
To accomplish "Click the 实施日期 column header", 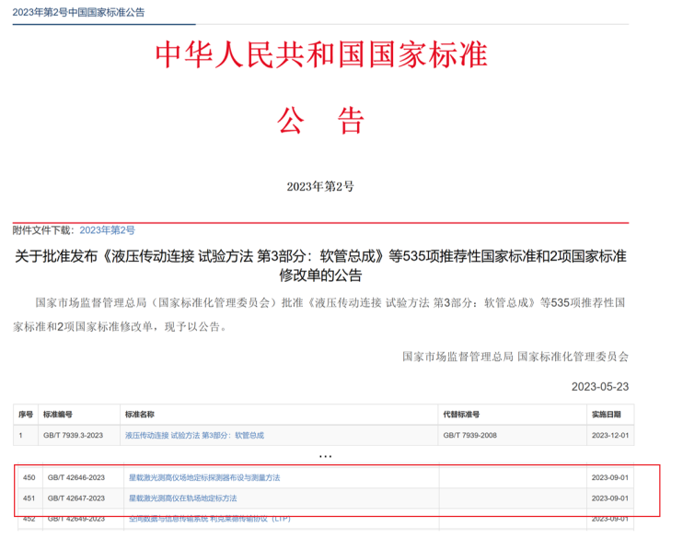I will pyautogui.click(x=606, y=415).
